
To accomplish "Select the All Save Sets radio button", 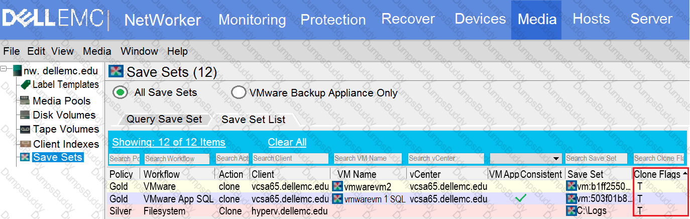I will click(x=120, y=93).
